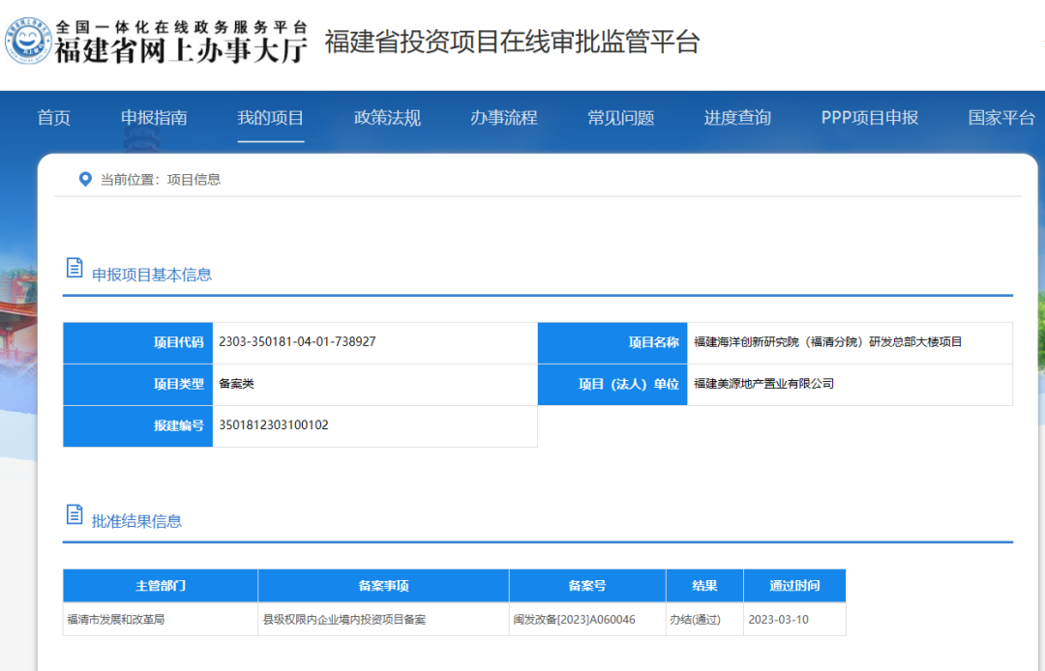Click the 批准结果信息 section heading

(x=136, y=521)
